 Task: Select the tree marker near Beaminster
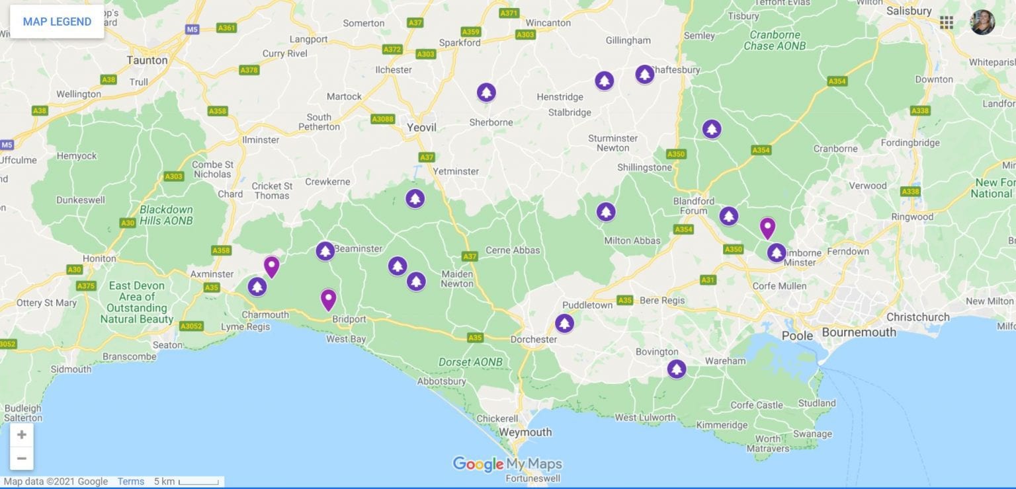point(325,251)
